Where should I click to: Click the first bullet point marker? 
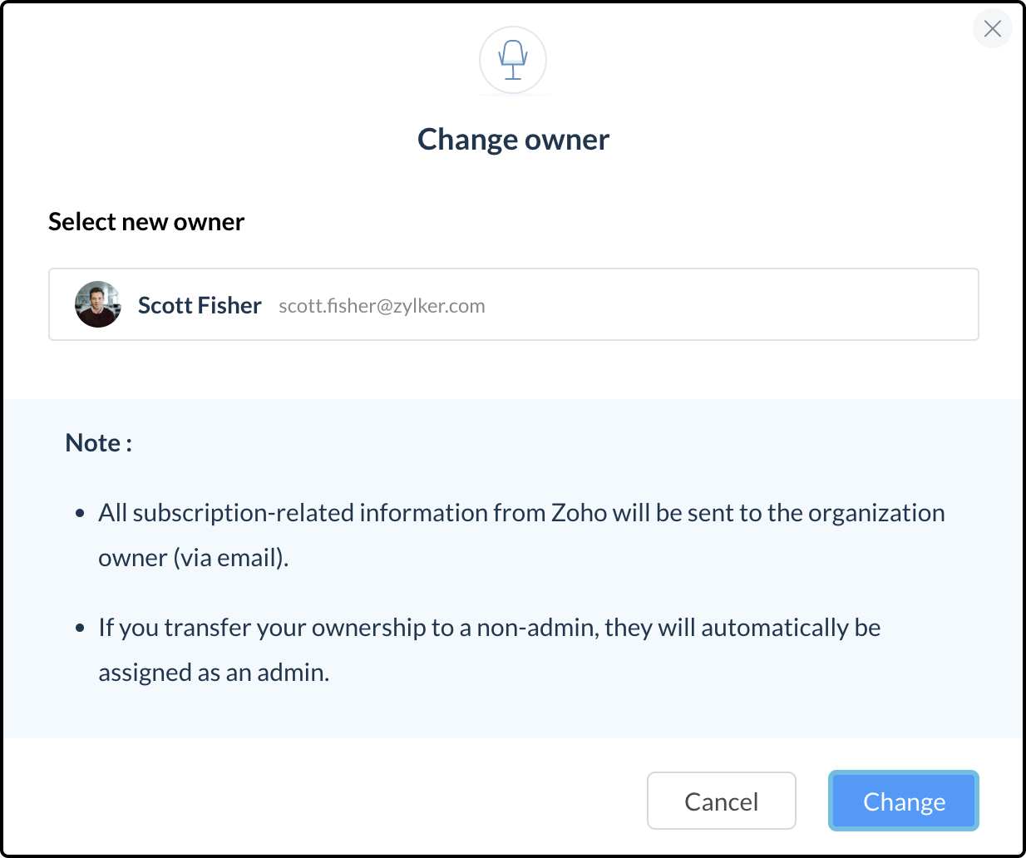tap(80, 514)
